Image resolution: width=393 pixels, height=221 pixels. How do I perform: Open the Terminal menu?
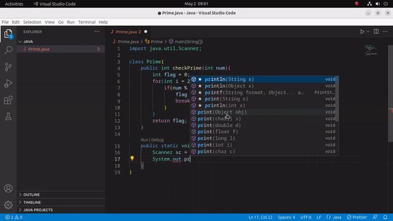pyautogui.click(x=87, y=22)
